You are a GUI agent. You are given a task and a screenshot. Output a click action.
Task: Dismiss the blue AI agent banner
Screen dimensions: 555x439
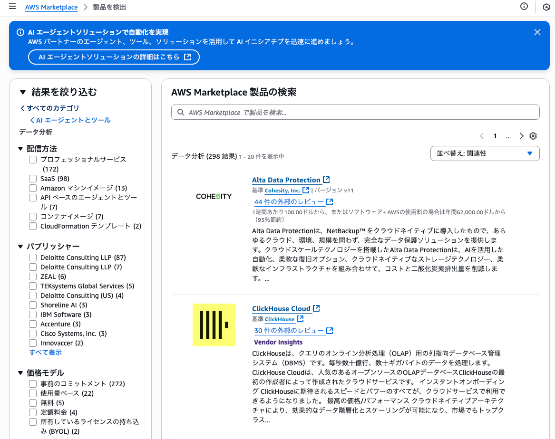tap(537, 32)
